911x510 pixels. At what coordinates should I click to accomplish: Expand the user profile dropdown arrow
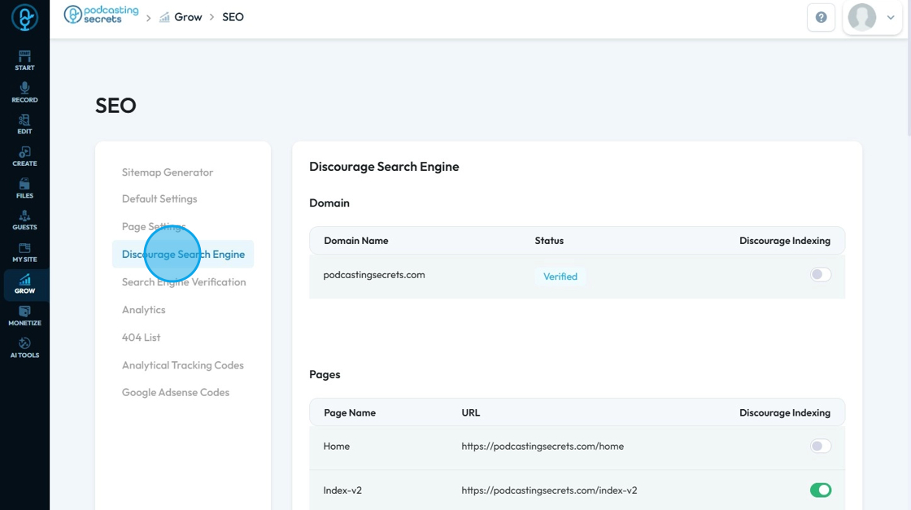coord(891,17)
